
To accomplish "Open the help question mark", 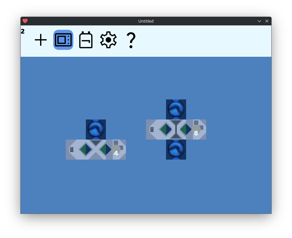I will tap(131, 40).
